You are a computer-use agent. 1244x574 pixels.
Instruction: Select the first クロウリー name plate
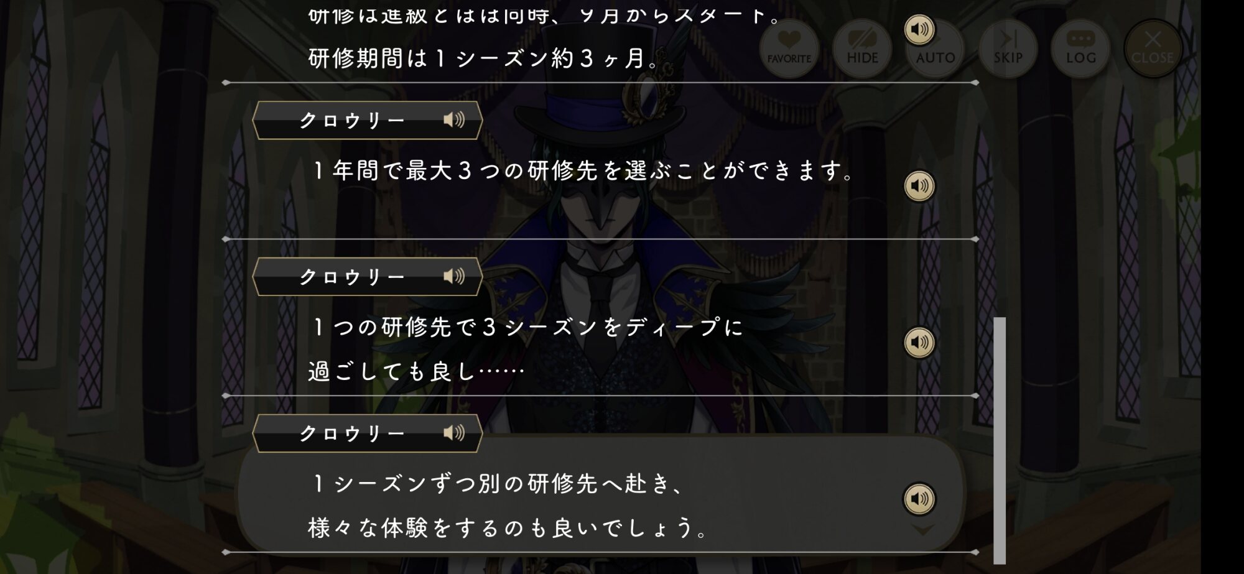pyautogui.click(x=368, y=120)
